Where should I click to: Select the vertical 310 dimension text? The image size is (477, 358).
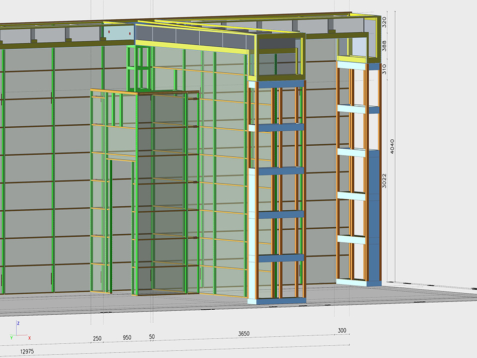(x=384, y=69)
